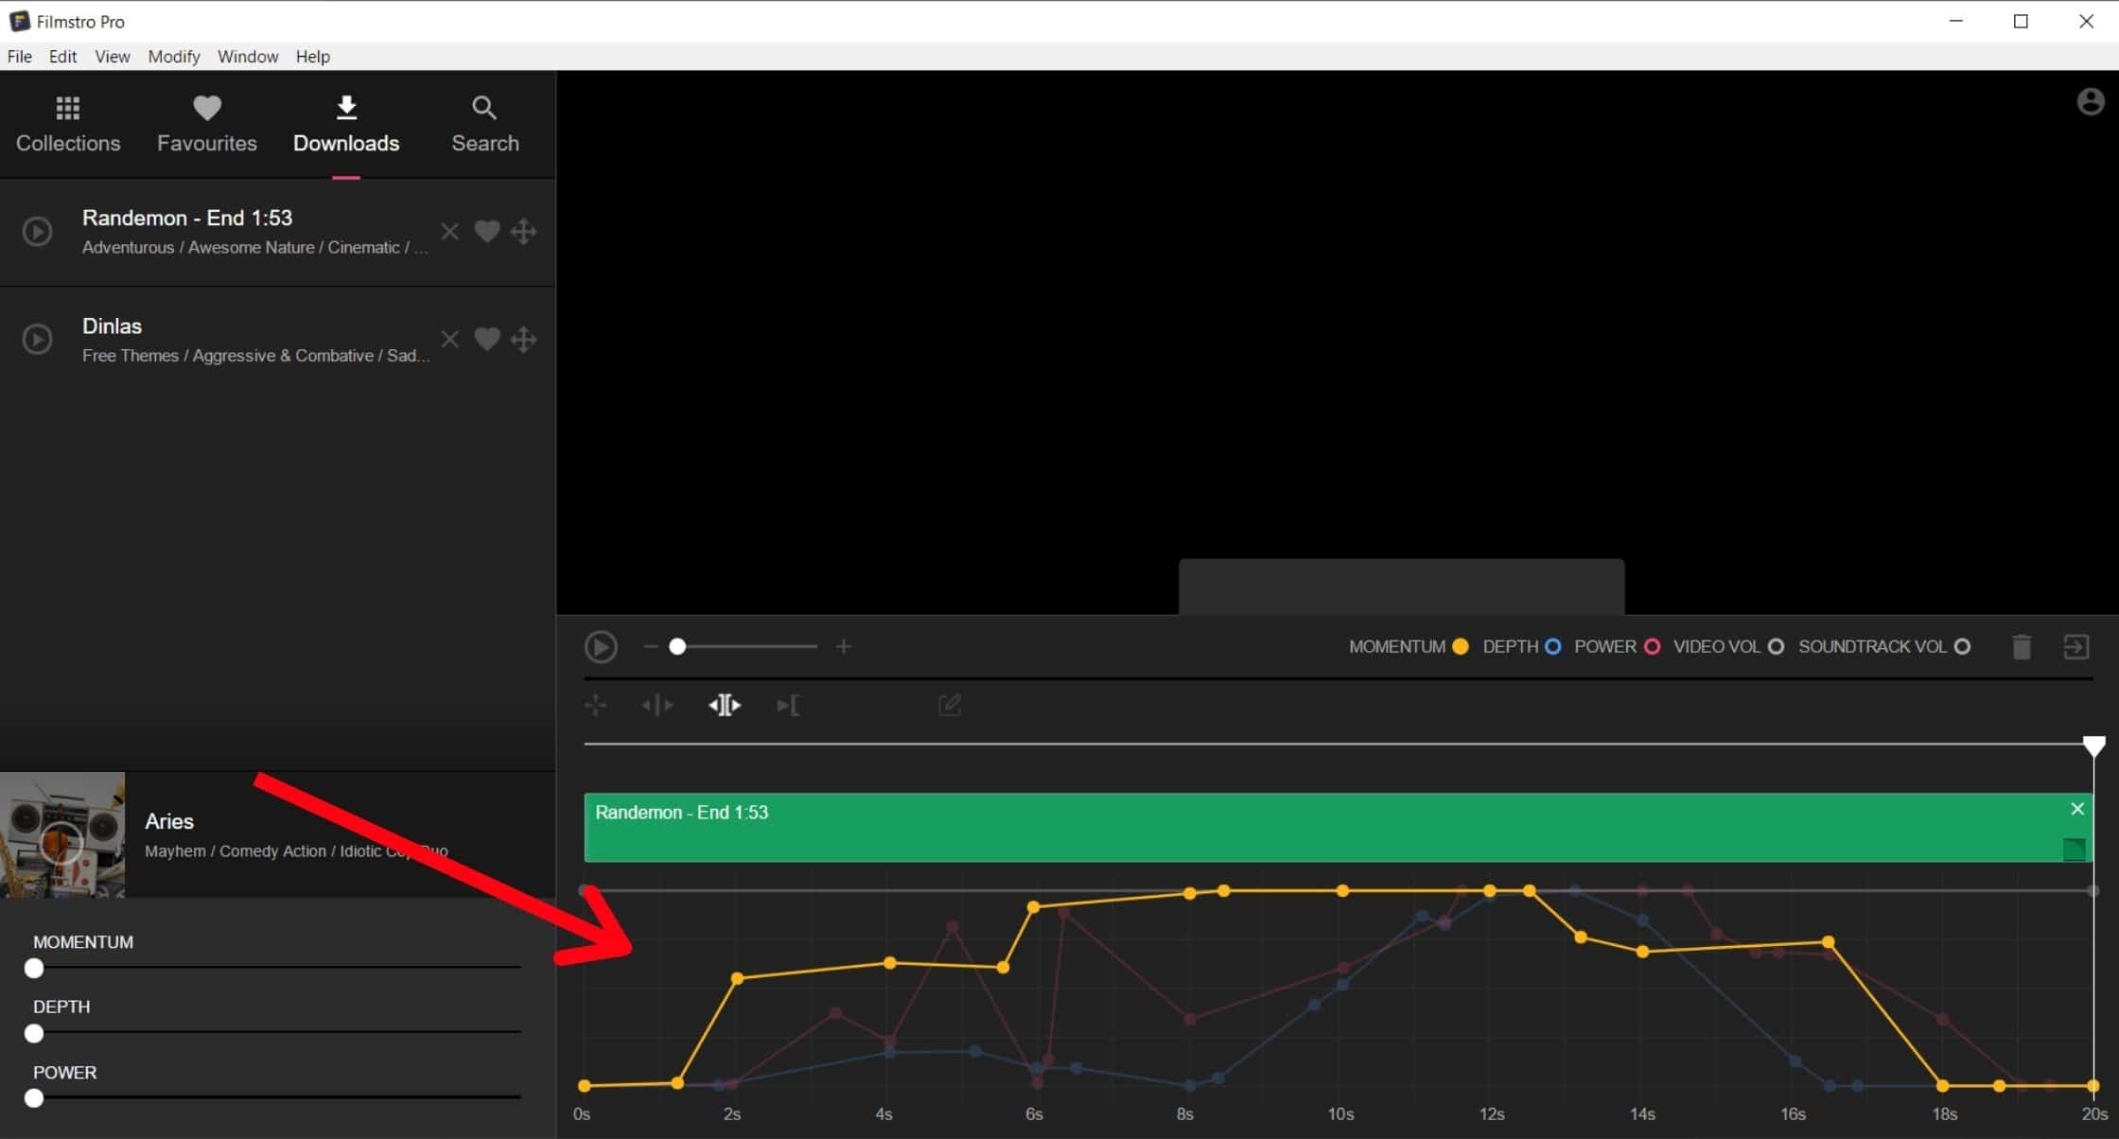This screenshot has height=1139, width=2119.
Task: Favourite the Randemon track with heart icon
Action: [486, 232]
